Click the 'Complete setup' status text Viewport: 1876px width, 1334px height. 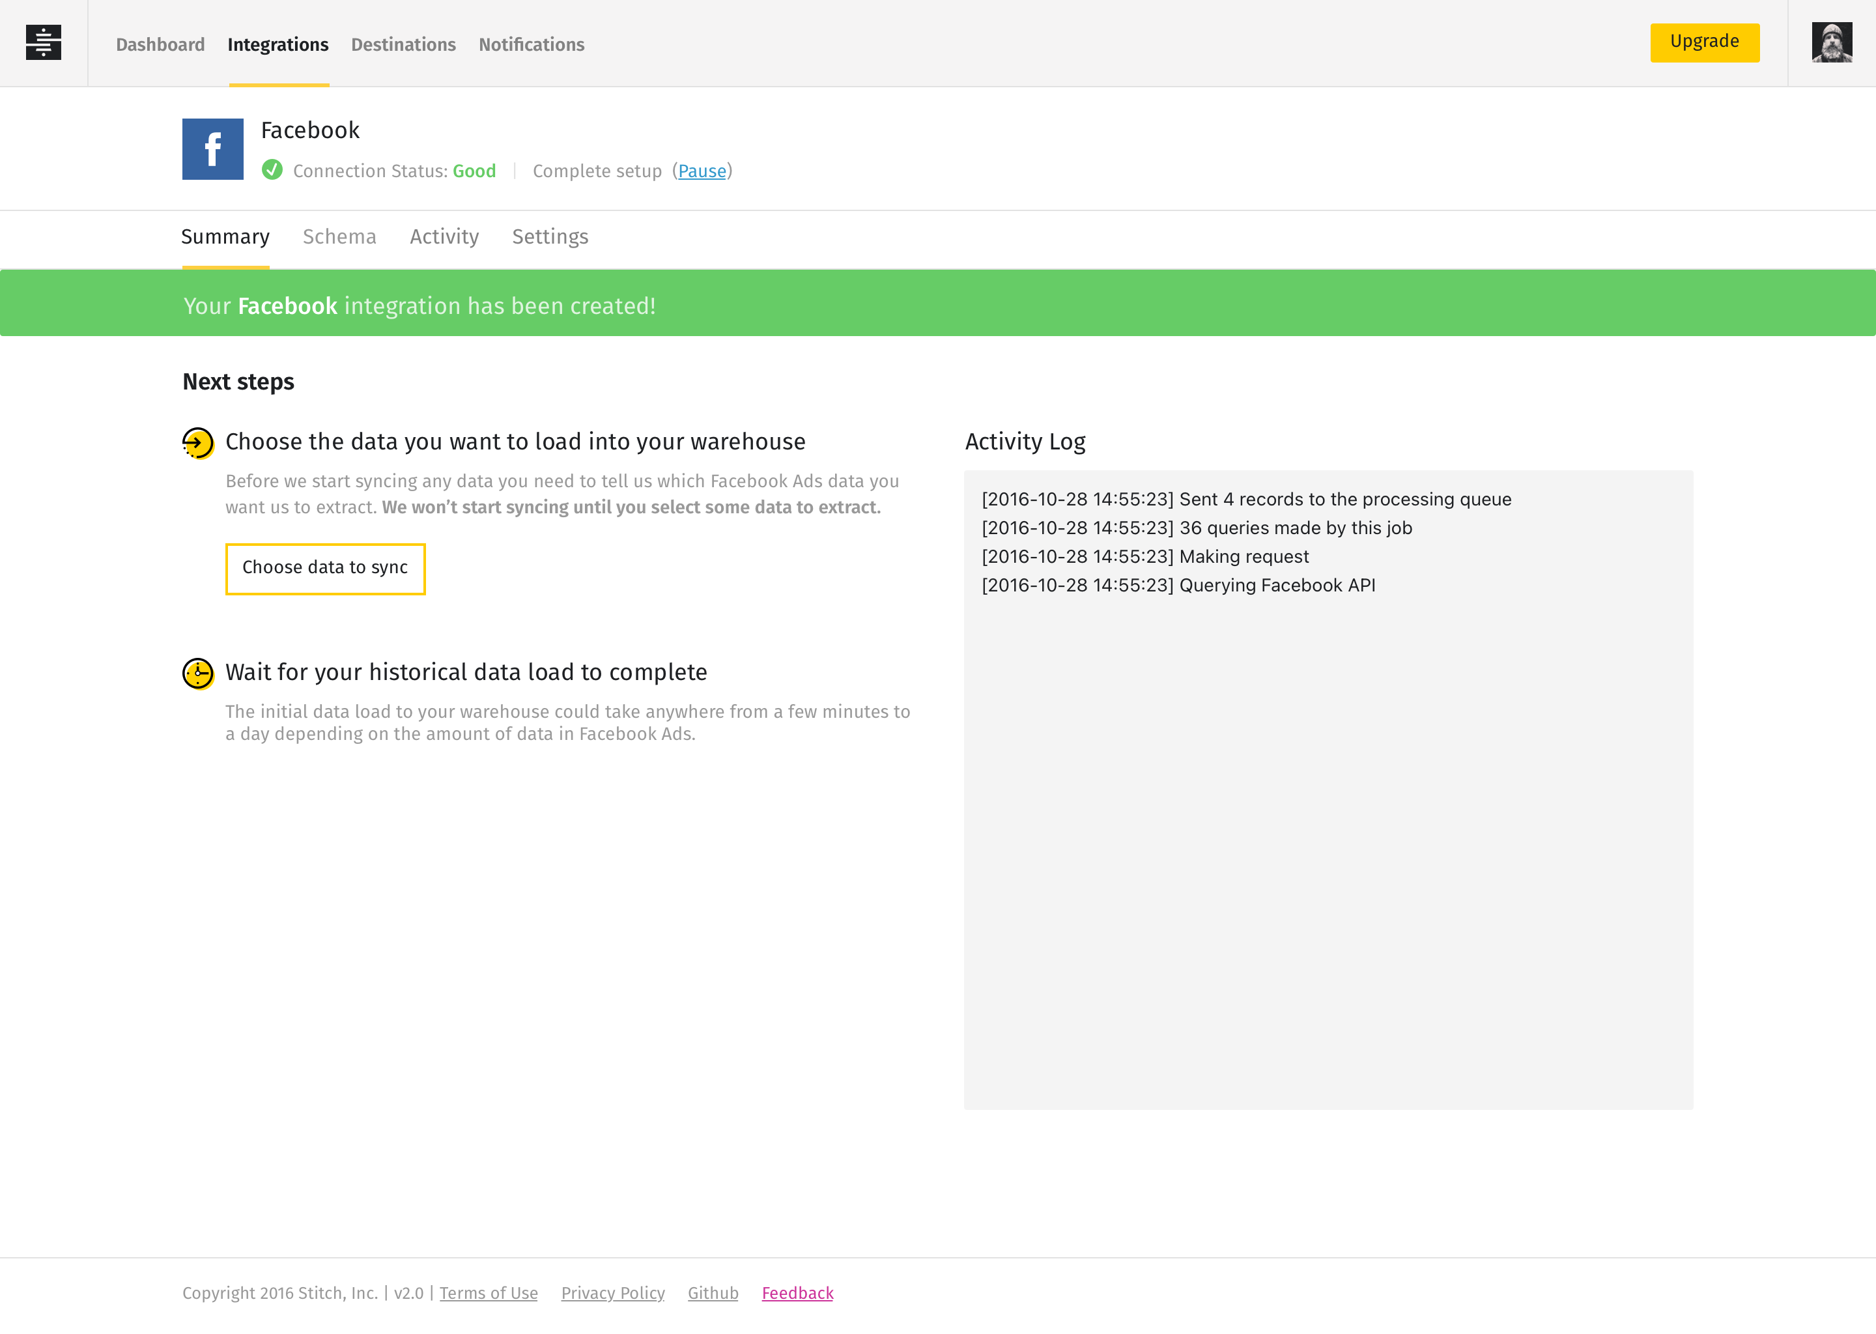point(597,171)
